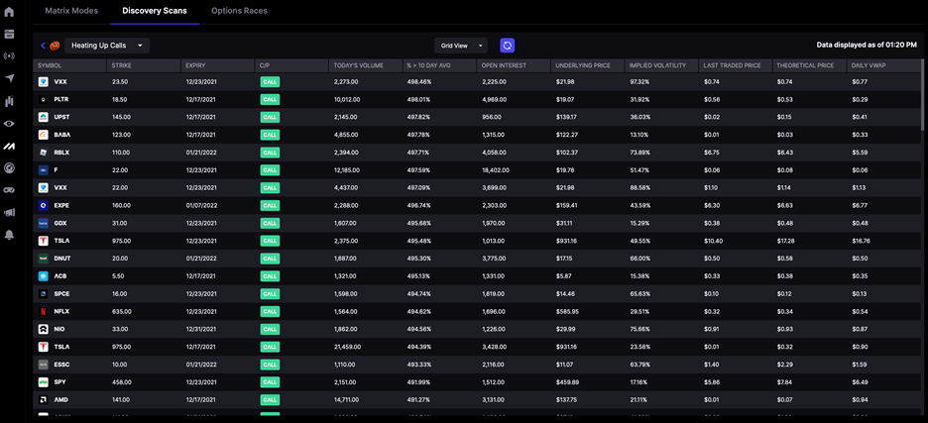
Task: Click the SPY company logo
Action: pyautogui.click(x=44, y=382)
